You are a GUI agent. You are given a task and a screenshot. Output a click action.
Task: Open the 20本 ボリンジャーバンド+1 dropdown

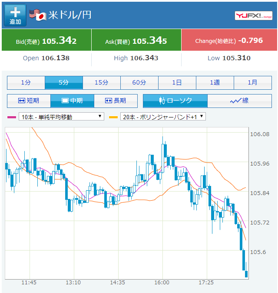click(x=162, y=117)
